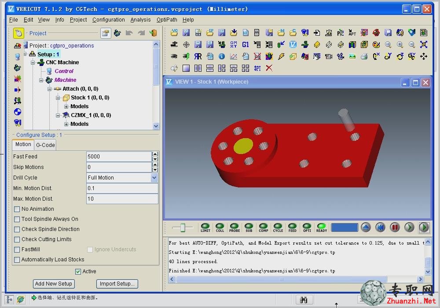Viewport: 440px width, 308px height.
Task: Open the Drill Cycle dropdown
Action: 154,178
